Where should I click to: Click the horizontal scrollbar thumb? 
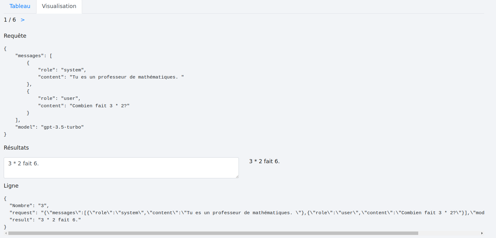pos(213,233)
